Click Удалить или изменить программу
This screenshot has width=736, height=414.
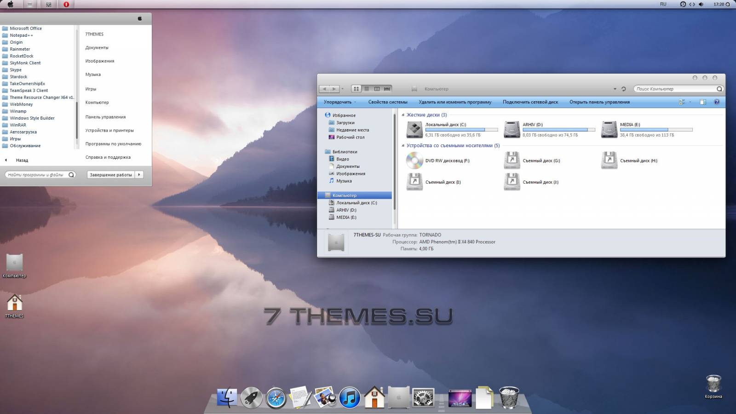[x=455, y=102]
